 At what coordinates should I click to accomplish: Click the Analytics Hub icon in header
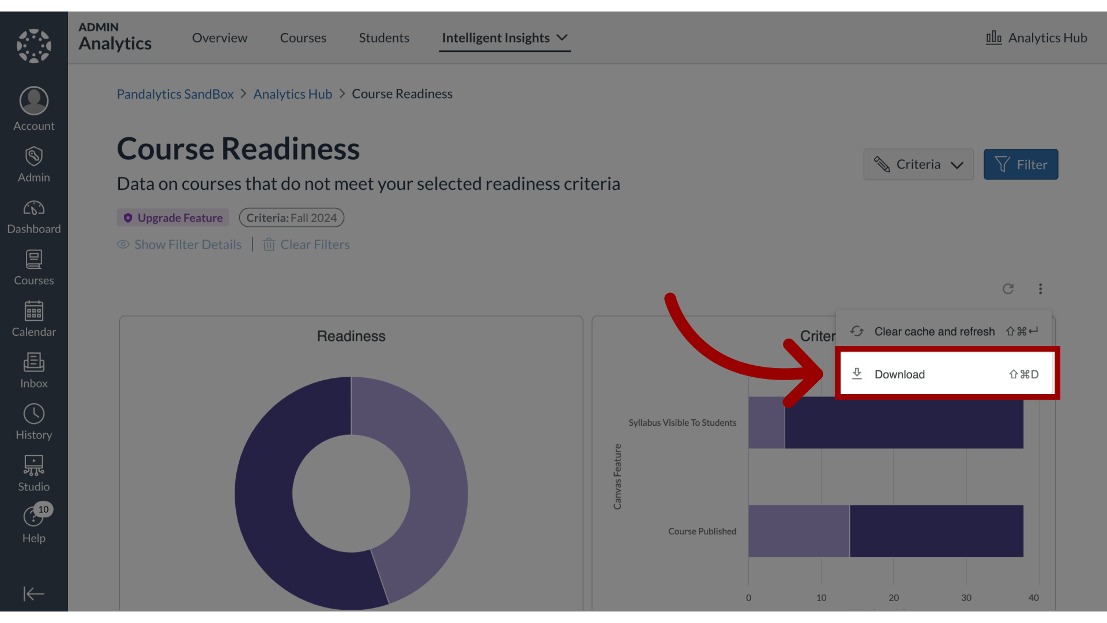993,36
